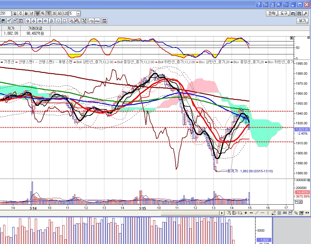Click the color palette icon in toolbar
Viewport: 311px width, 244px height.
click(x=3, y=21)
